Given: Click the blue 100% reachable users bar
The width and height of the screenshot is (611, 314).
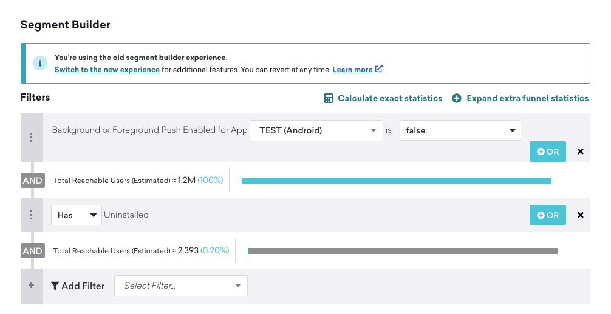Looking at the screenshot, I should pos(396,181).
